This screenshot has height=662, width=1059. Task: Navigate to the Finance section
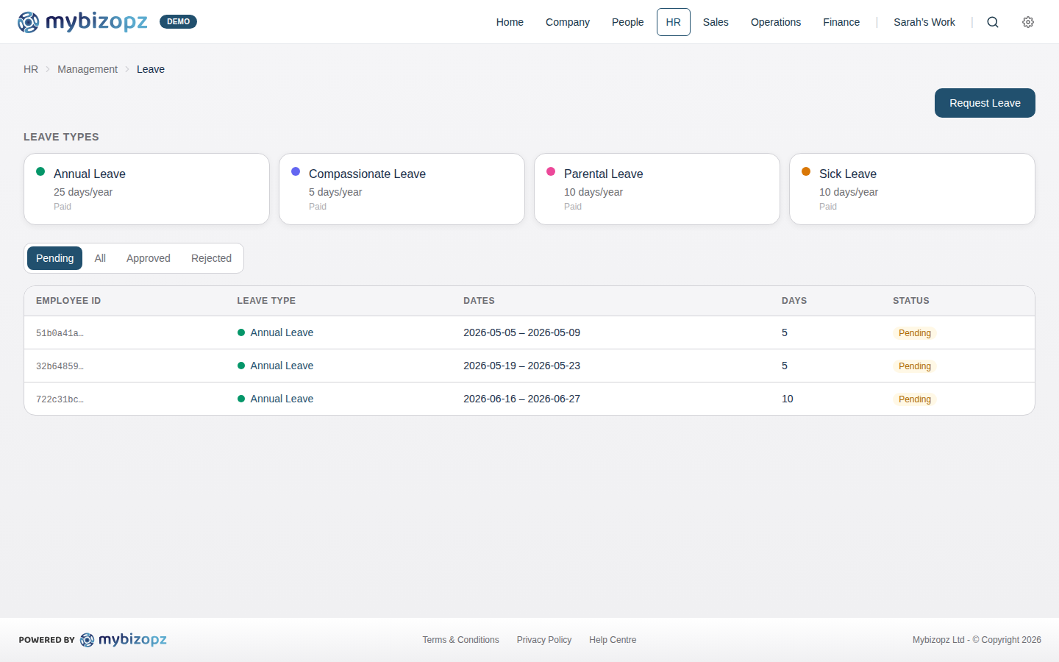pos(841,22)
